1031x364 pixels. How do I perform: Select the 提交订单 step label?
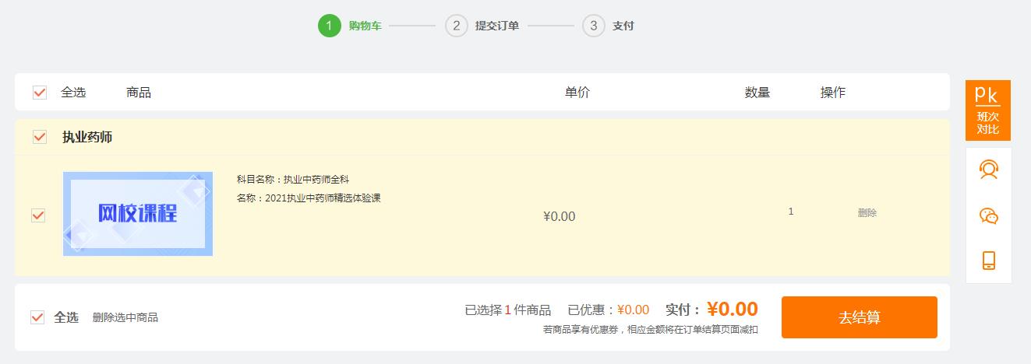(x=497, y=26)
